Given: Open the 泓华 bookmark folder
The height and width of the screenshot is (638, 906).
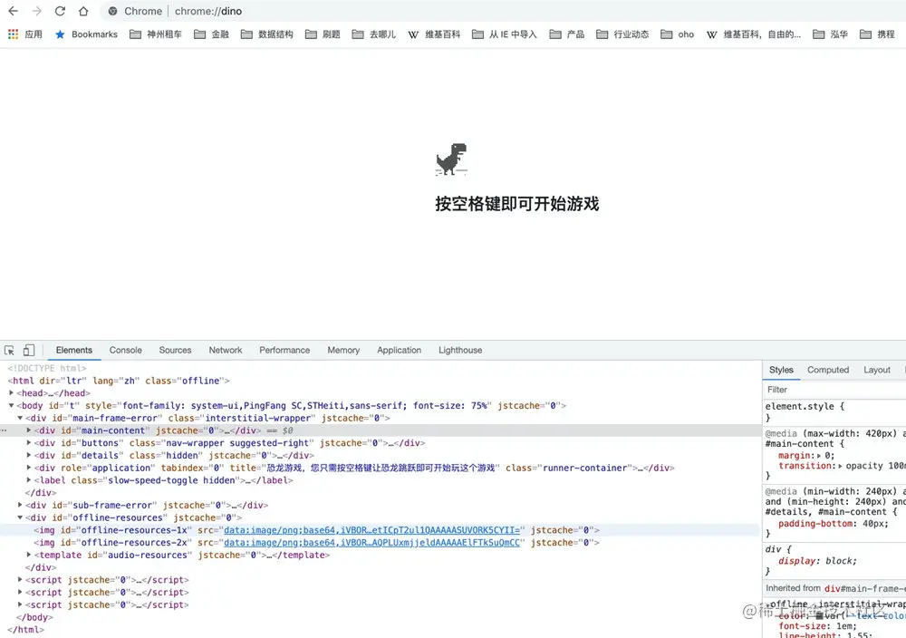Looking at the screenshot, I should point(830,34).
